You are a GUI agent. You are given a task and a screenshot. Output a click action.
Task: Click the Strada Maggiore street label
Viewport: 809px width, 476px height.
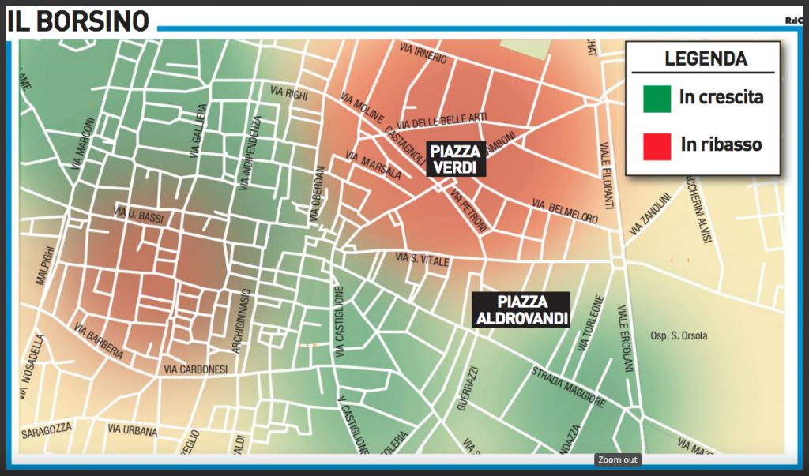click(x=568, y=388)
